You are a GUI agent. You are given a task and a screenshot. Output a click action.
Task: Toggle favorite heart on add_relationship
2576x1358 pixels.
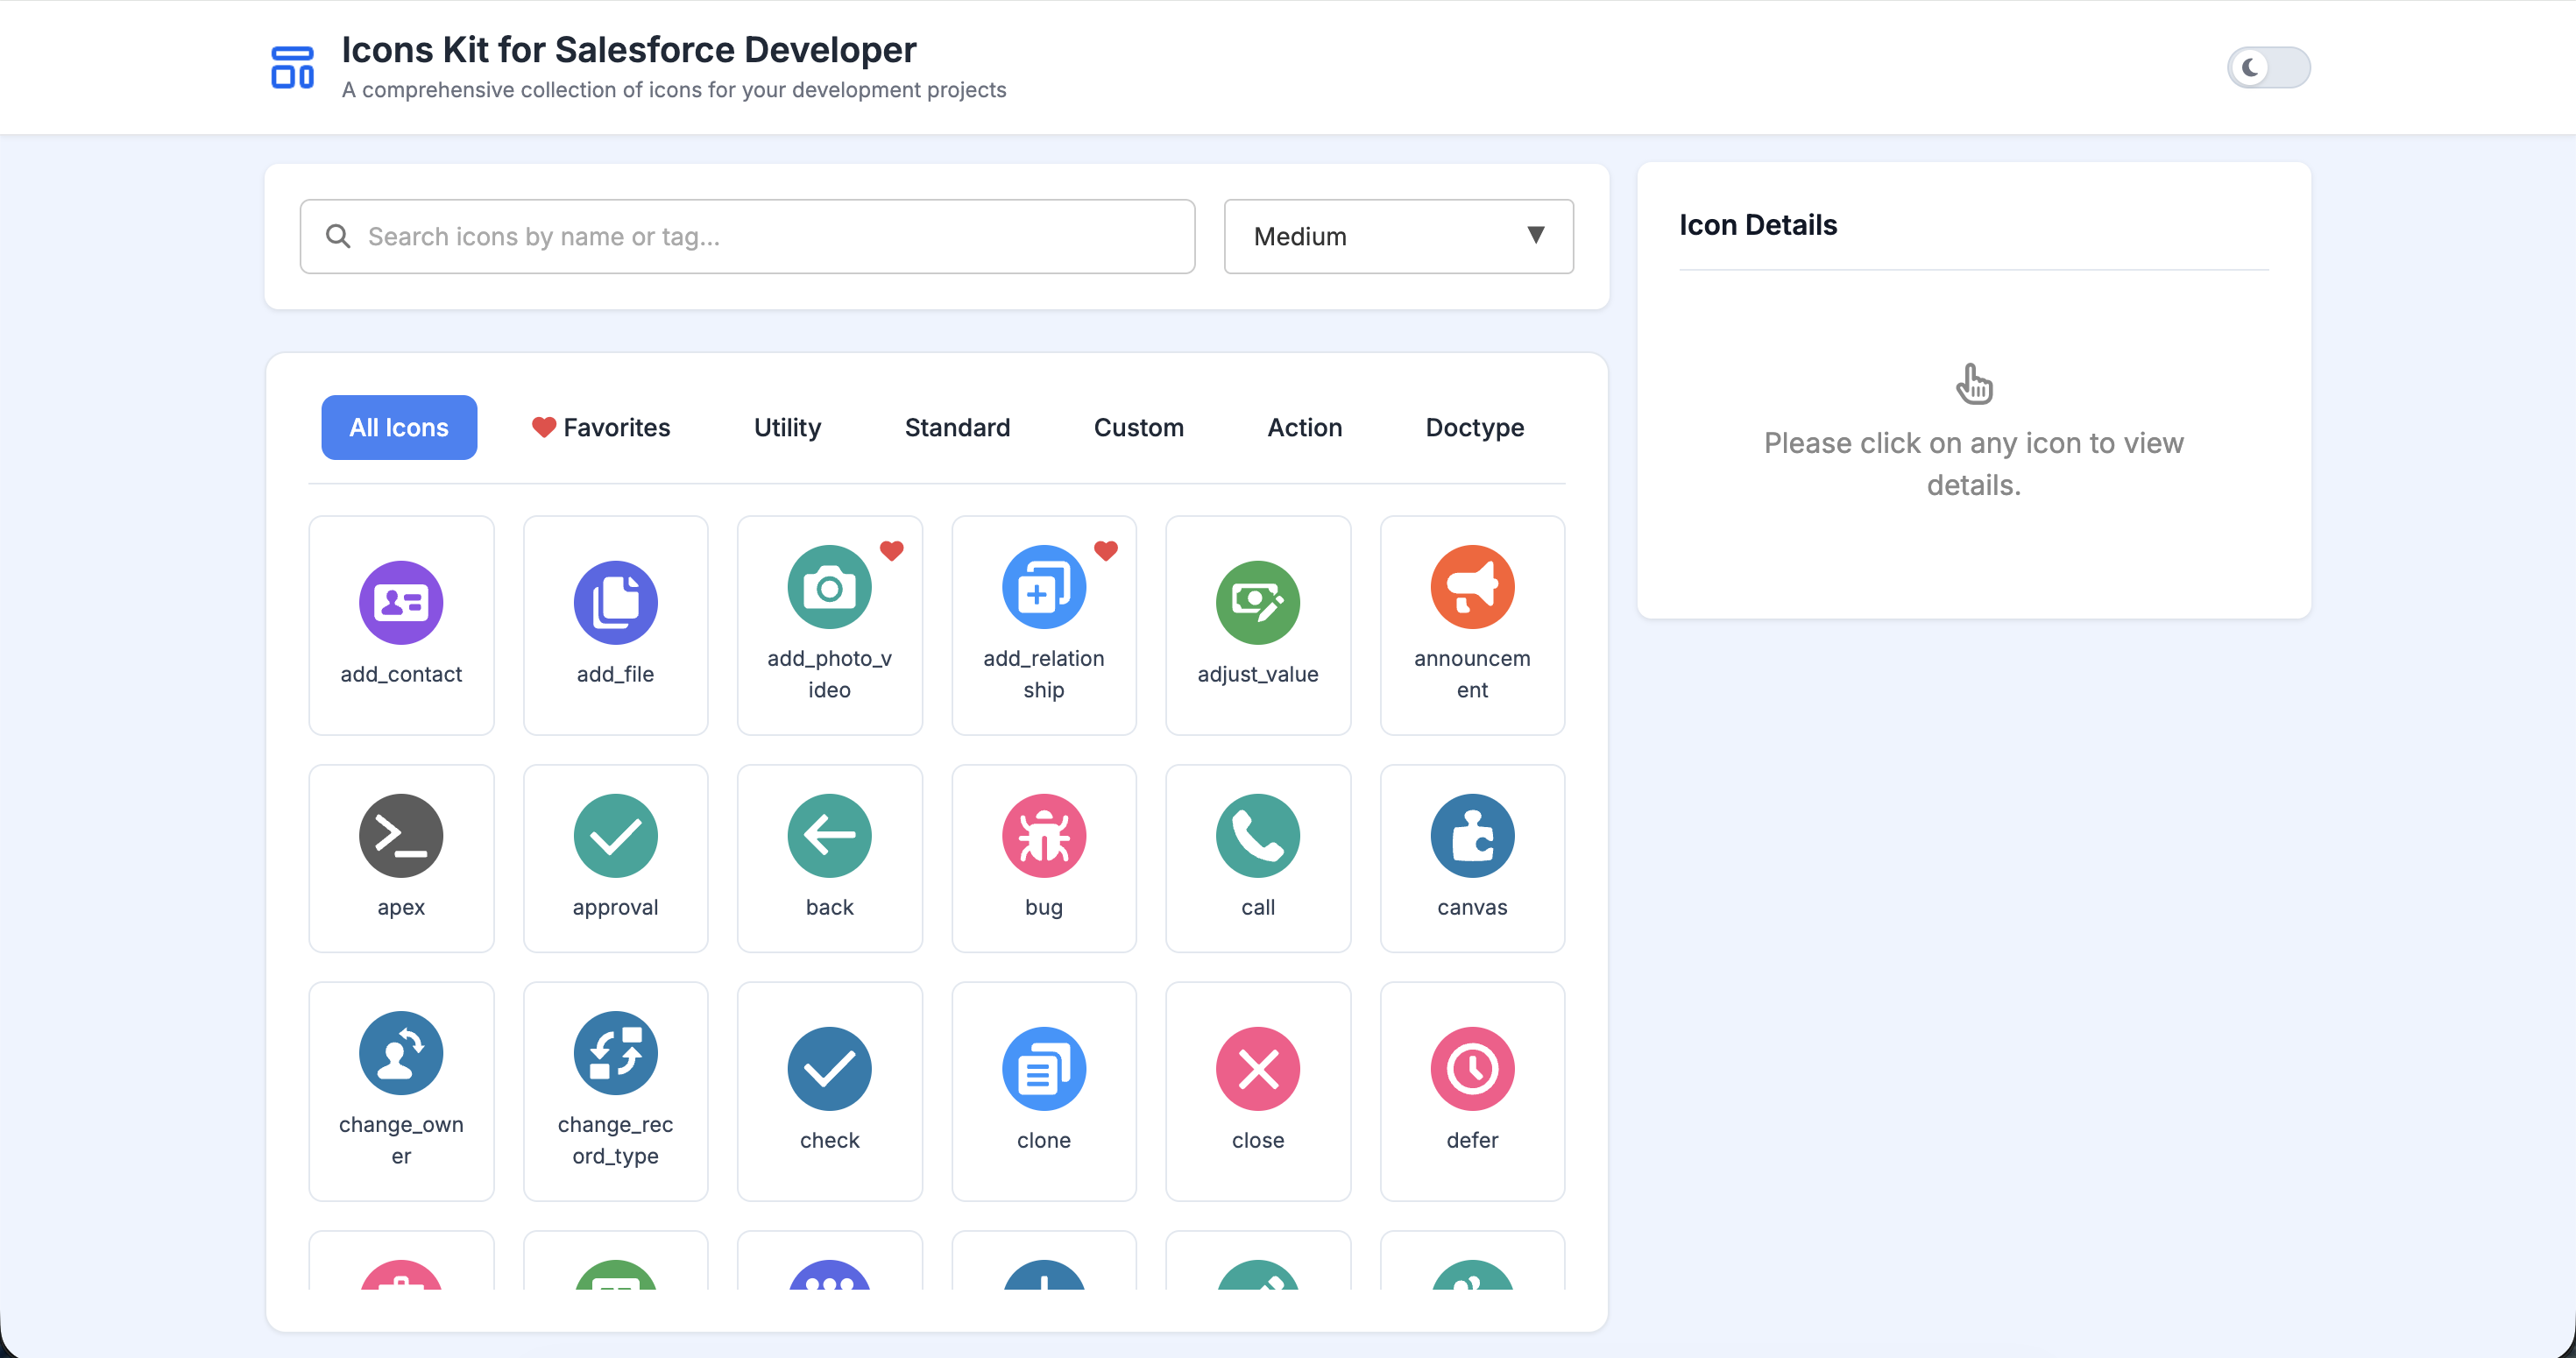pos(1105,550)
